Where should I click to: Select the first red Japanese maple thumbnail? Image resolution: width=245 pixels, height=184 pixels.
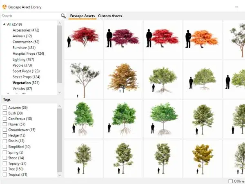point(84,40)
